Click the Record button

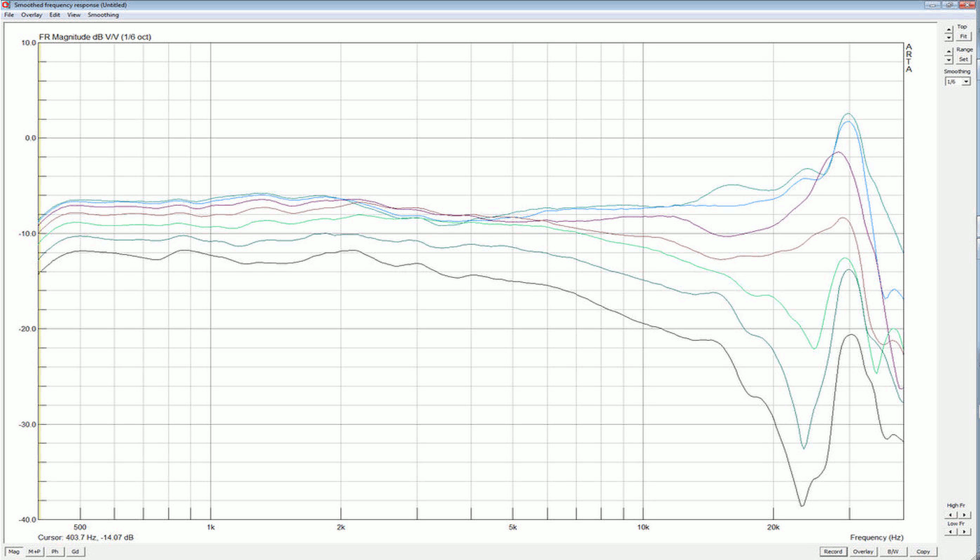pyautogui.click(x=832, y=552)
